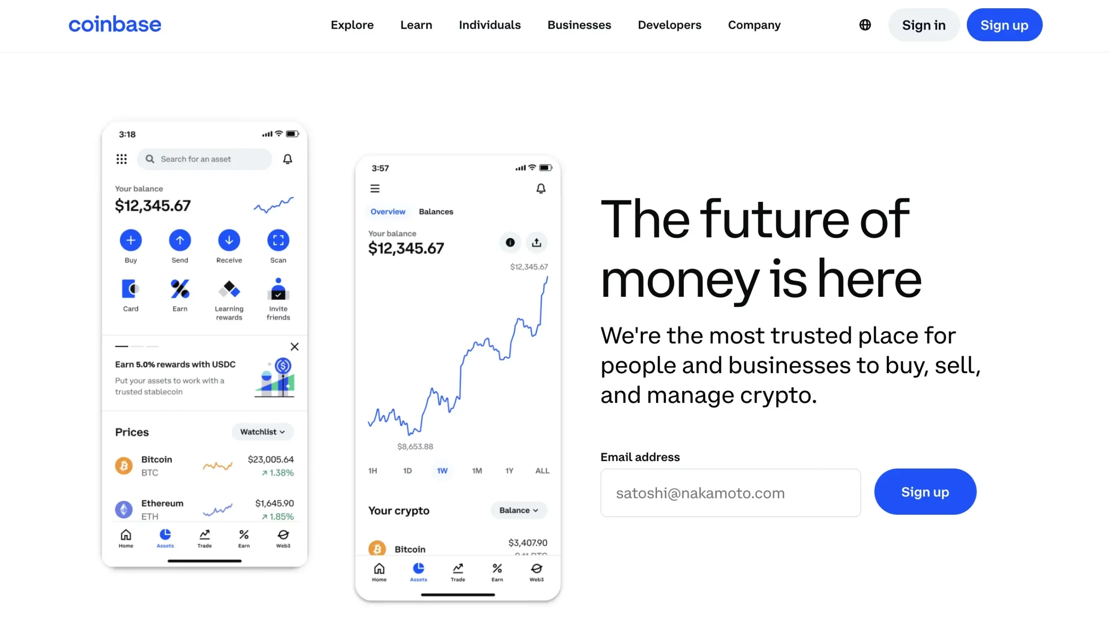Toggle Balances tab in portfolio
Screen dimensions: 1110x620
click(x=436, y=211)
